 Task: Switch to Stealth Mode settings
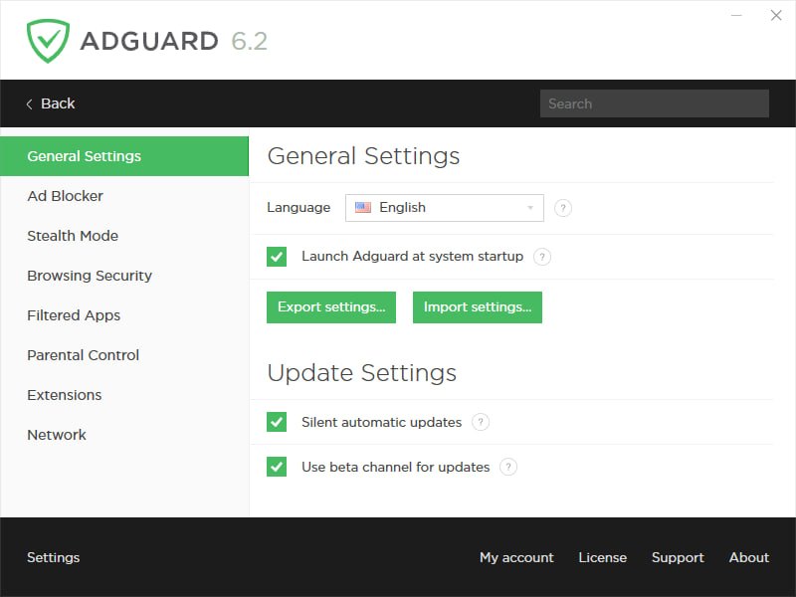[x=73, y=236]
